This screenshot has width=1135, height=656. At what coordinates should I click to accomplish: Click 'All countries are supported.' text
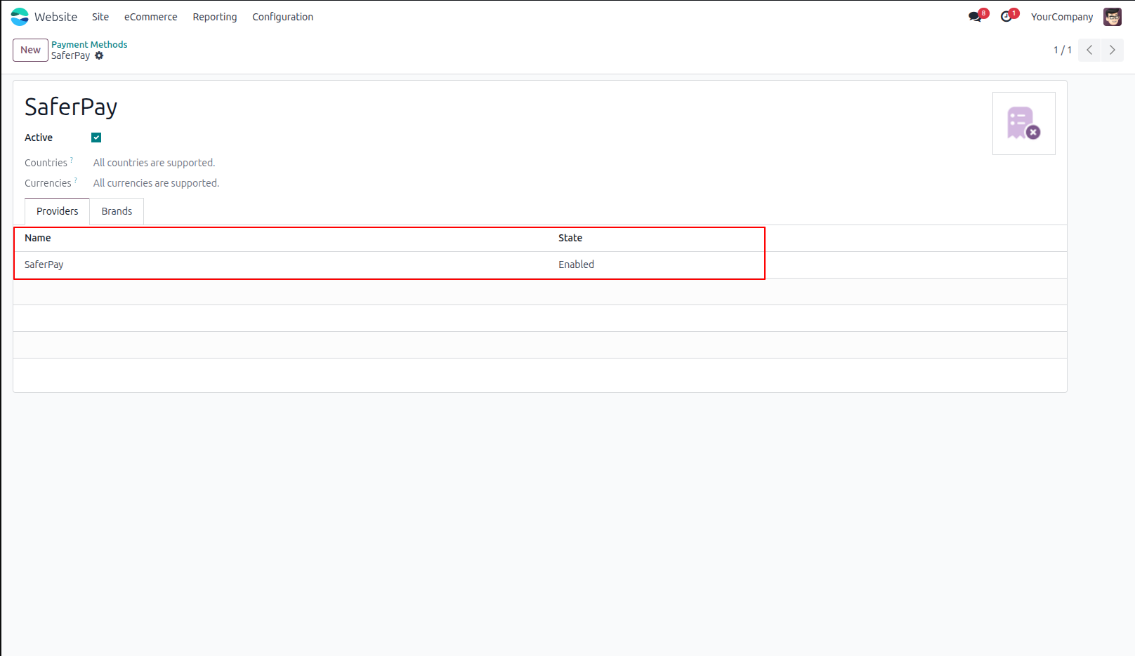click(x=155, y=163)
